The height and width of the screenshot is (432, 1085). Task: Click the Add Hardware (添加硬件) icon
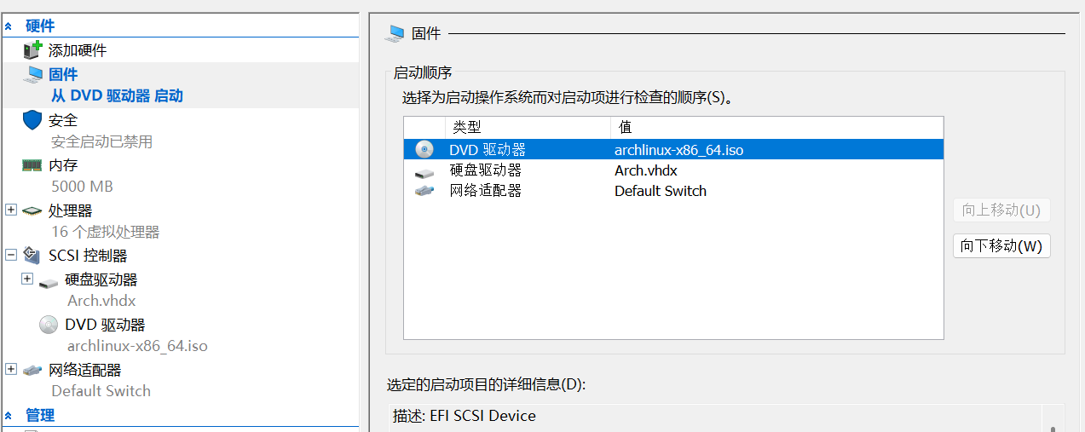(x=32, y=50)
